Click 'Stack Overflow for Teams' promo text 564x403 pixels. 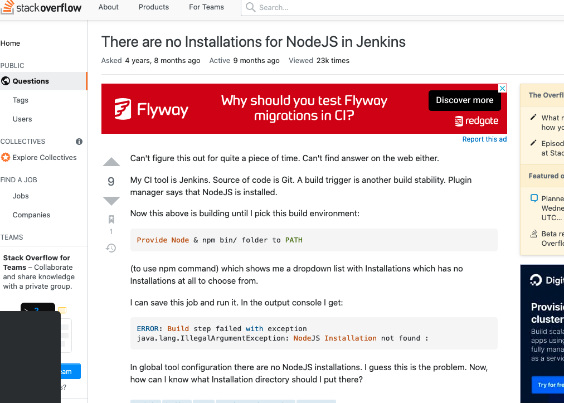coord(39,272)
